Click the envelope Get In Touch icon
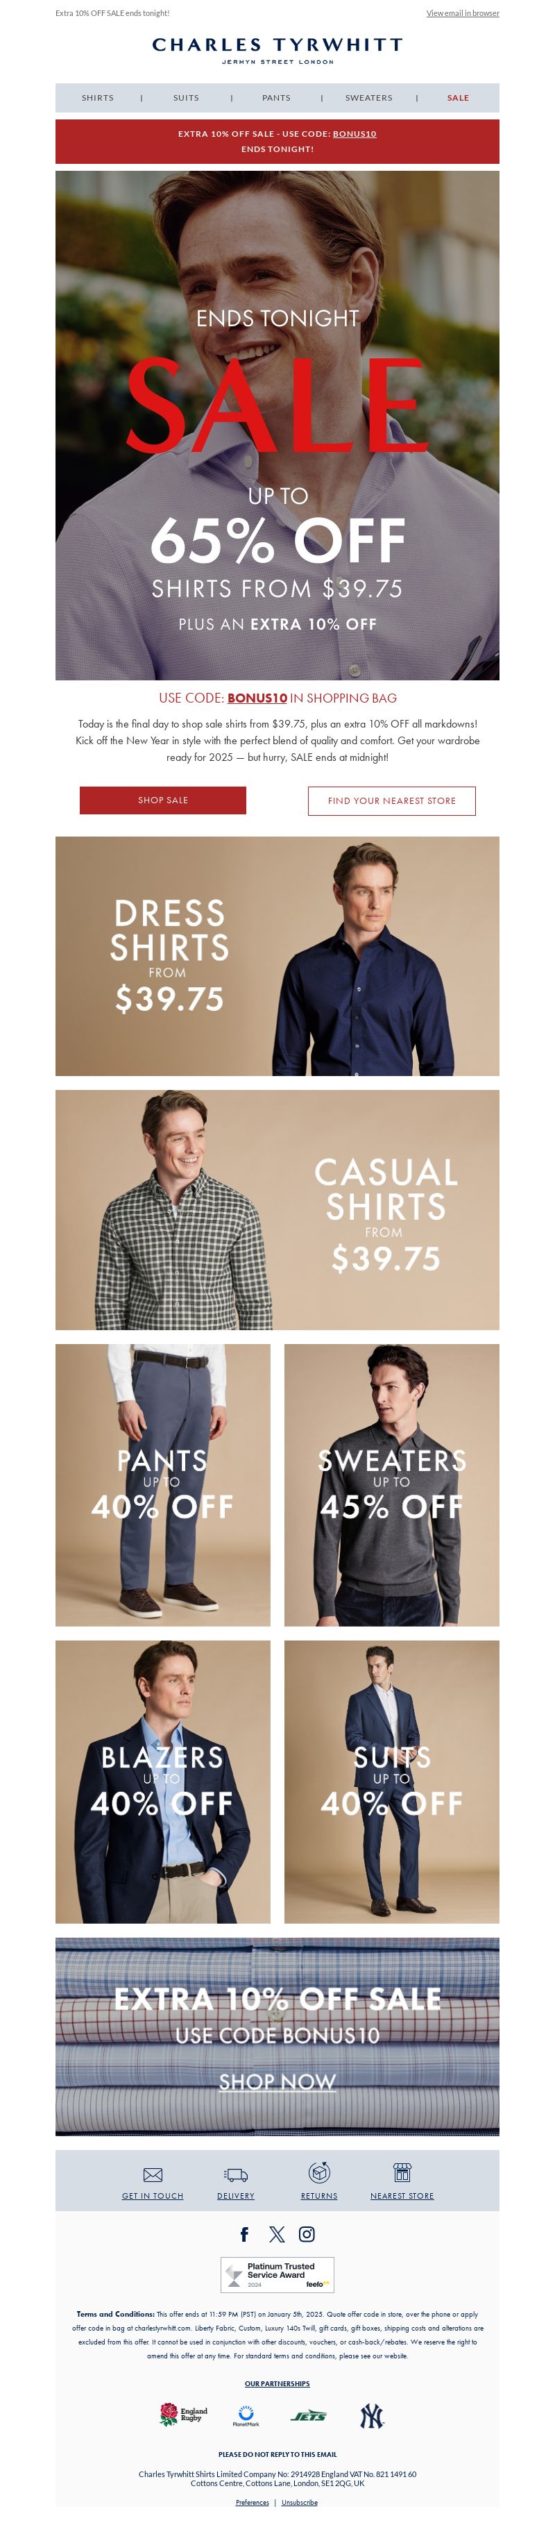 [x=152, y=2175]
